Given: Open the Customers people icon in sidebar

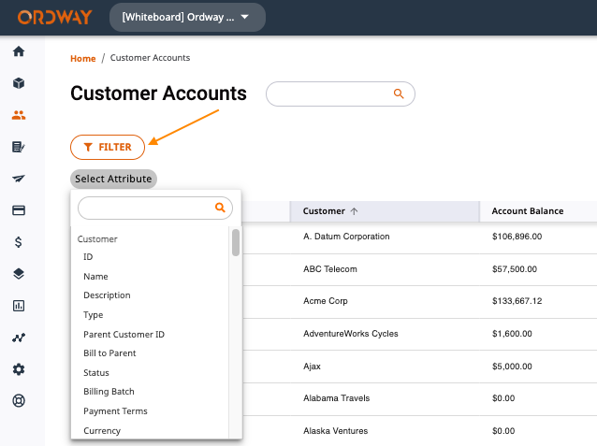Looking at the screenshot, I should (x=19, y=115).
